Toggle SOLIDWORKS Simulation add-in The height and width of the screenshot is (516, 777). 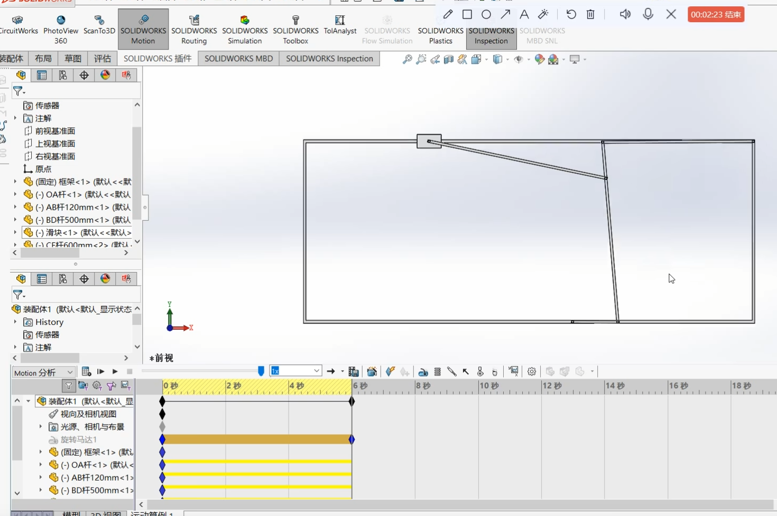tap(245, 29)
